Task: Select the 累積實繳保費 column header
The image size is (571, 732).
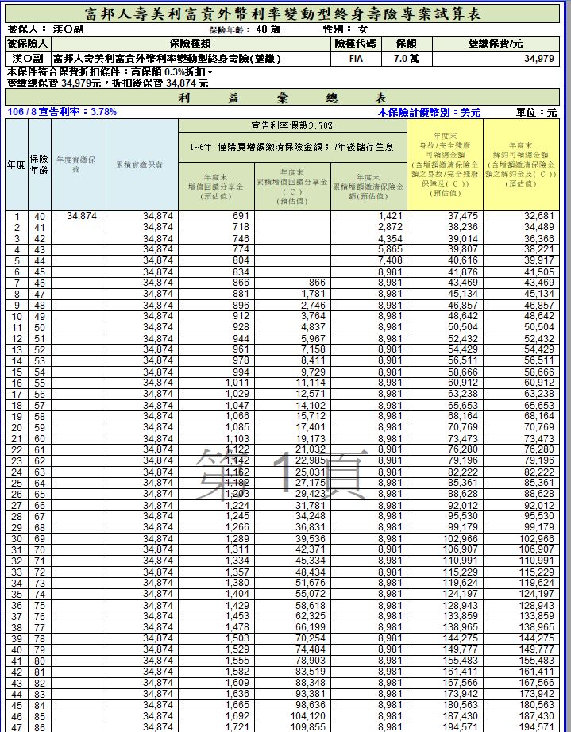Action: click(x=140, y=165)
